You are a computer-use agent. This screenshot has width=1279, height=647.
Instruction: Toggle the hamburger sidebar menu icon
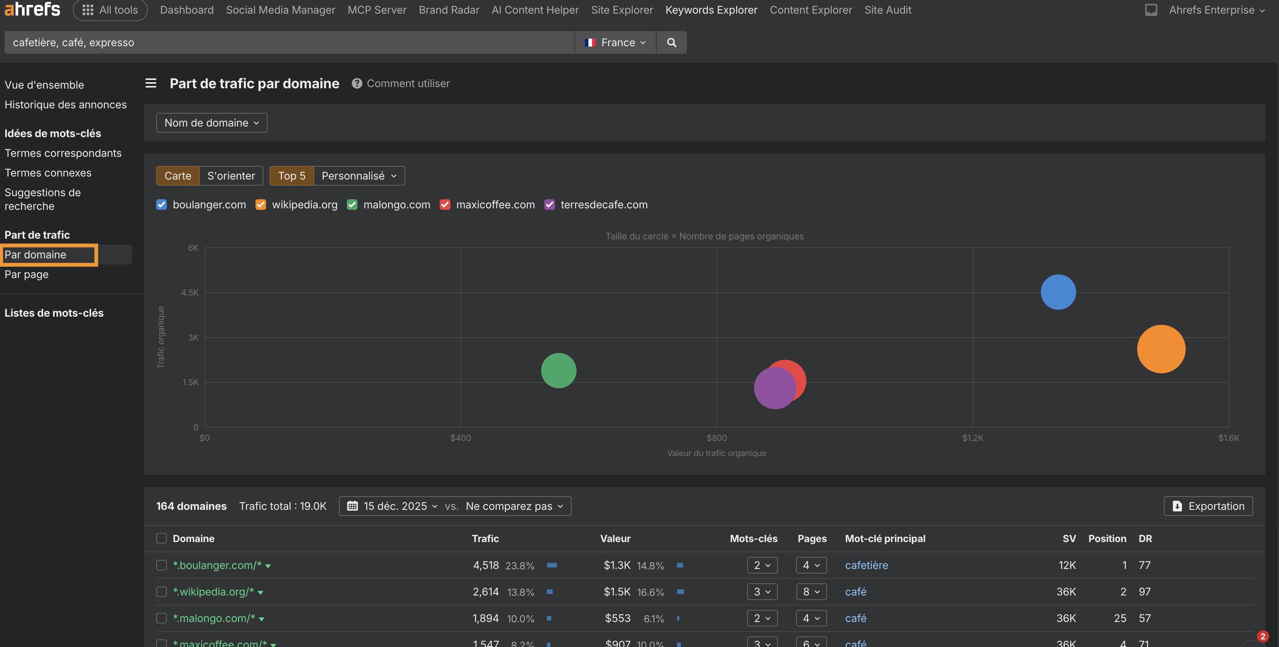click(x=150, y=83)
